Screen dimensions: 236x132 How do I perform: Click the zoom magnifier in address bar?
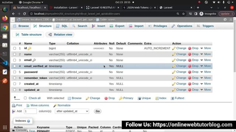coord(178,14)
